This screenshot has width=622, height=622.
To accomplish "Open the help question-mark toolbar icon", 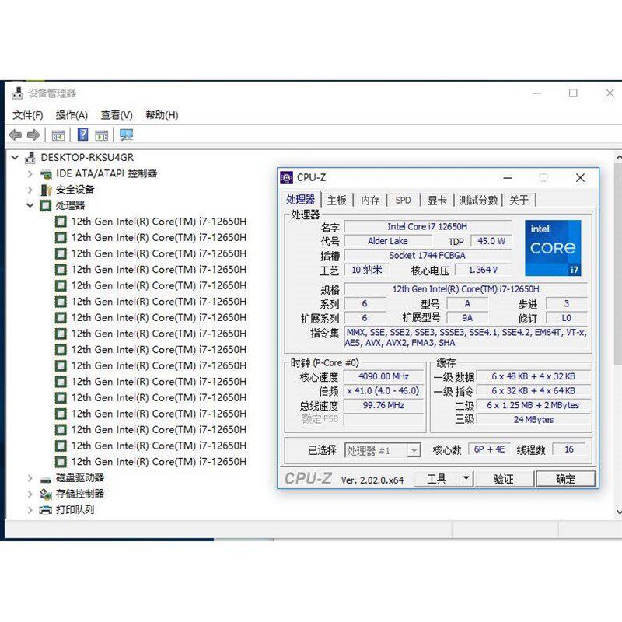I will tap(83, 135).
